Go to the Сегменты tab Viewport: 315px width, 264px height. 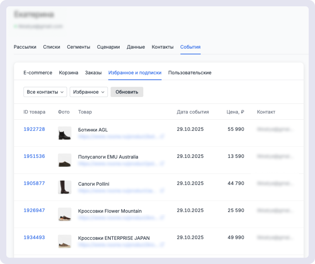click(78, 47)
